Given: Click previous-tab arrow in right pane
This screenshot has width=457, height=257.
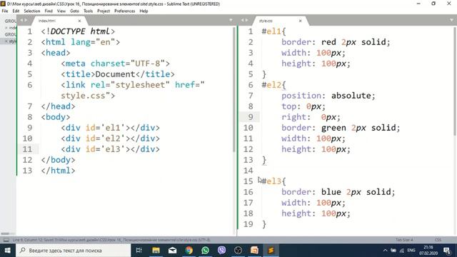Looking at the screenshot, I should tap(242, 20).
